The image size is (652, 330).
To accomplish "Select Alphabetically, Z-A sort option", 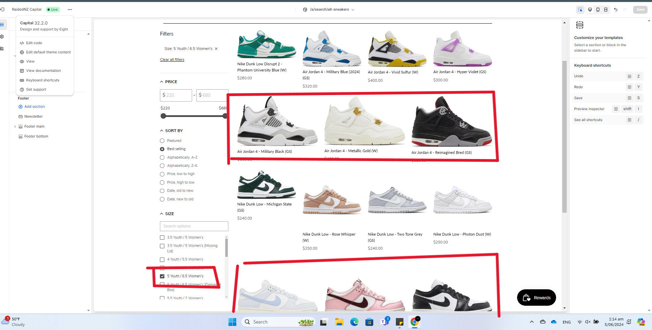I will [162, 166].
